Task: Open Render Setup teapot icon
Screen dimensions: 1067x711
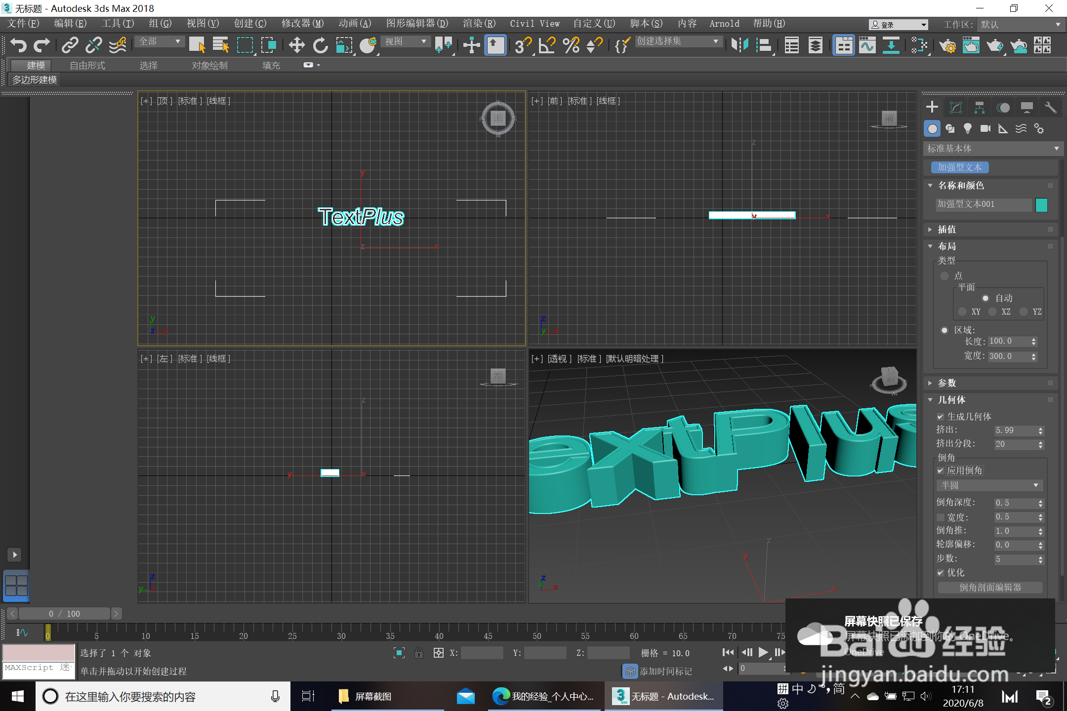Action: pyautogui.click(x=947, y=45)
